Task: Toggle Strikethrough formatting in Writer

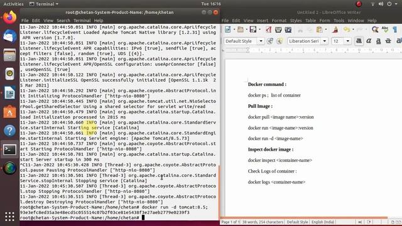Action: pyautogui.click(x=388, y=41)
